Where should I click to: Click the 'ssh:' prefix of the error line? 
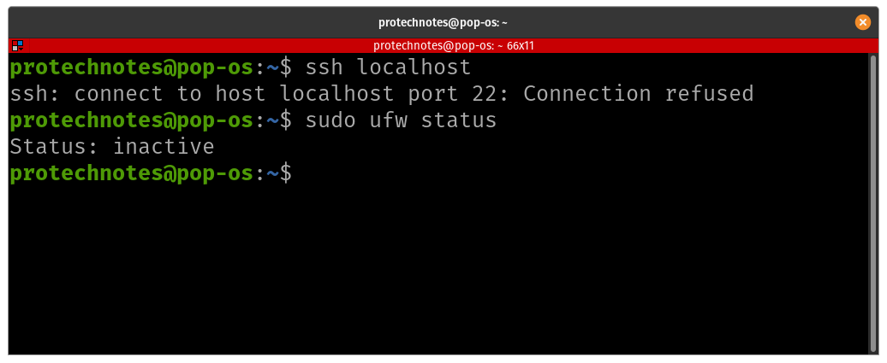35,93
